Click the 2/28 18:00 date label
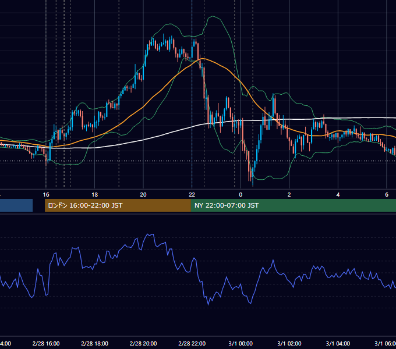The image size is (396, 349). click(95, 343)
